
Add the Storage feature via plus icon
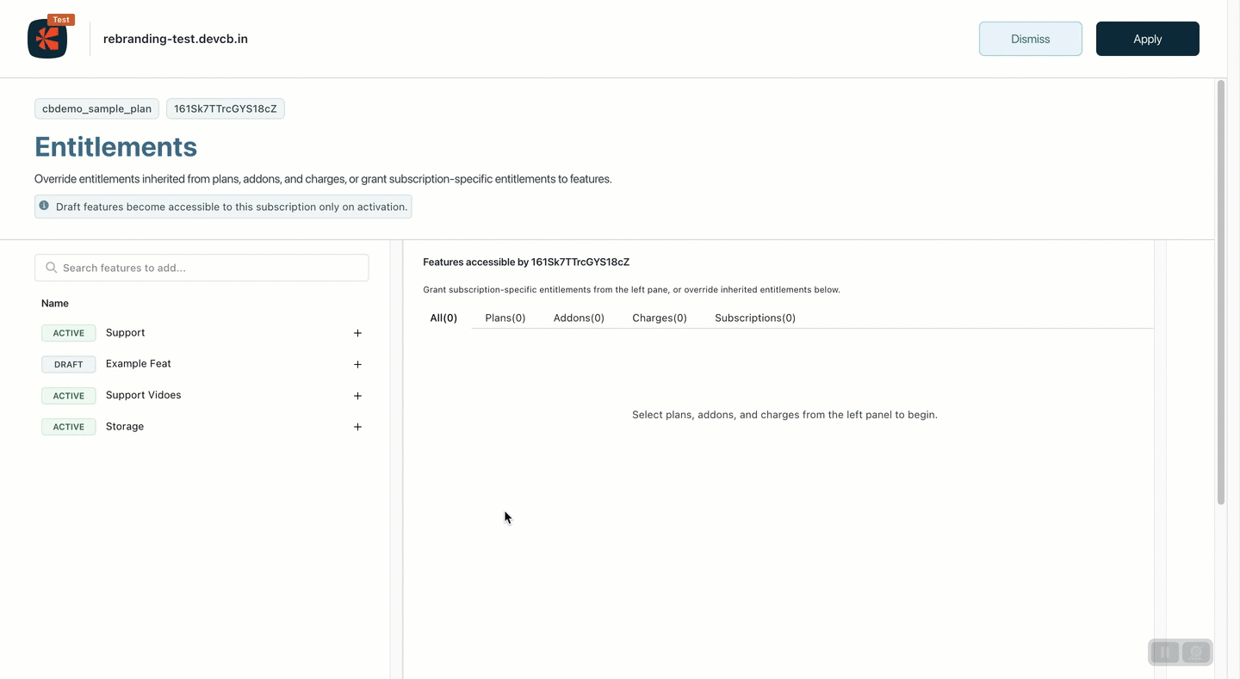tap(357, 427)
